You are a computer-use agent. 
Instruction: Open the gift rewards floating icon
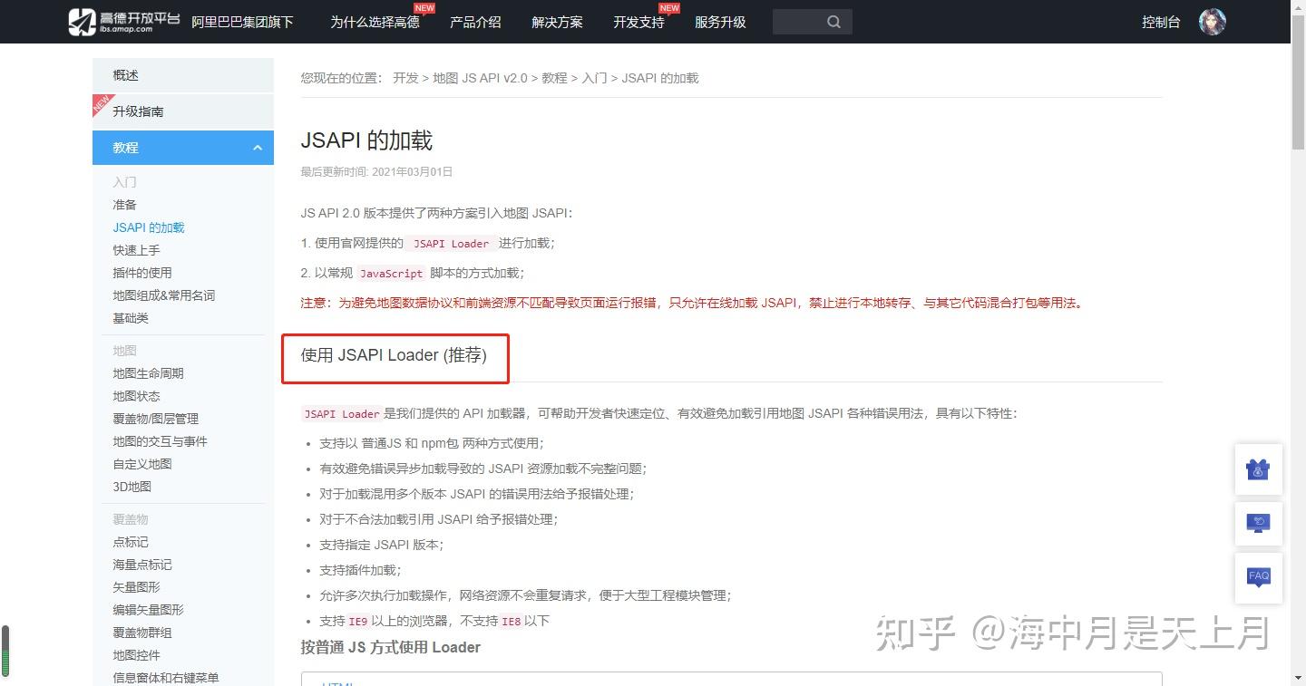pyautogui.click(x=1258, y=469)
